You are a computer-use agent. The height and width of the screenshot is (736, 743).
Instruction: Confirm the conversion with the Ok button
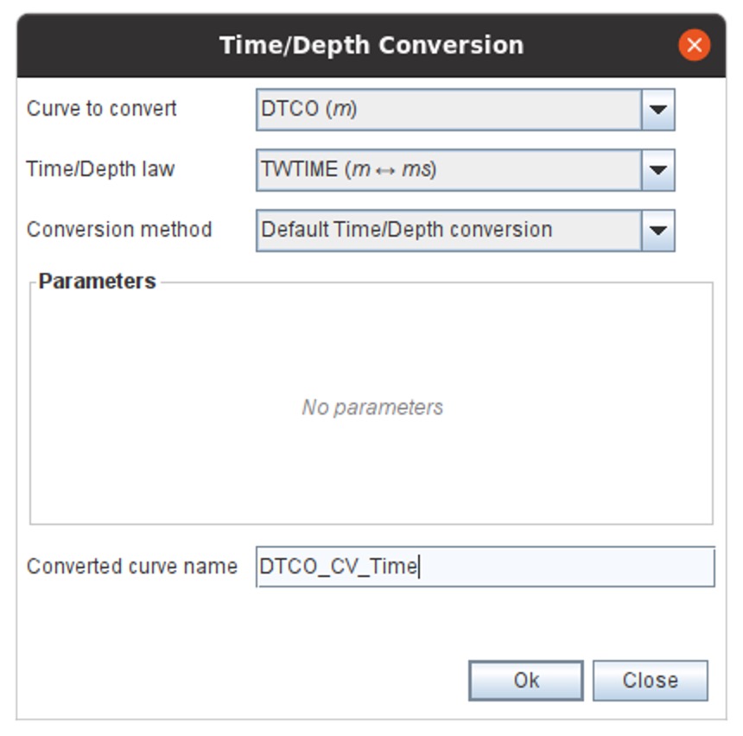pos(526,680)
